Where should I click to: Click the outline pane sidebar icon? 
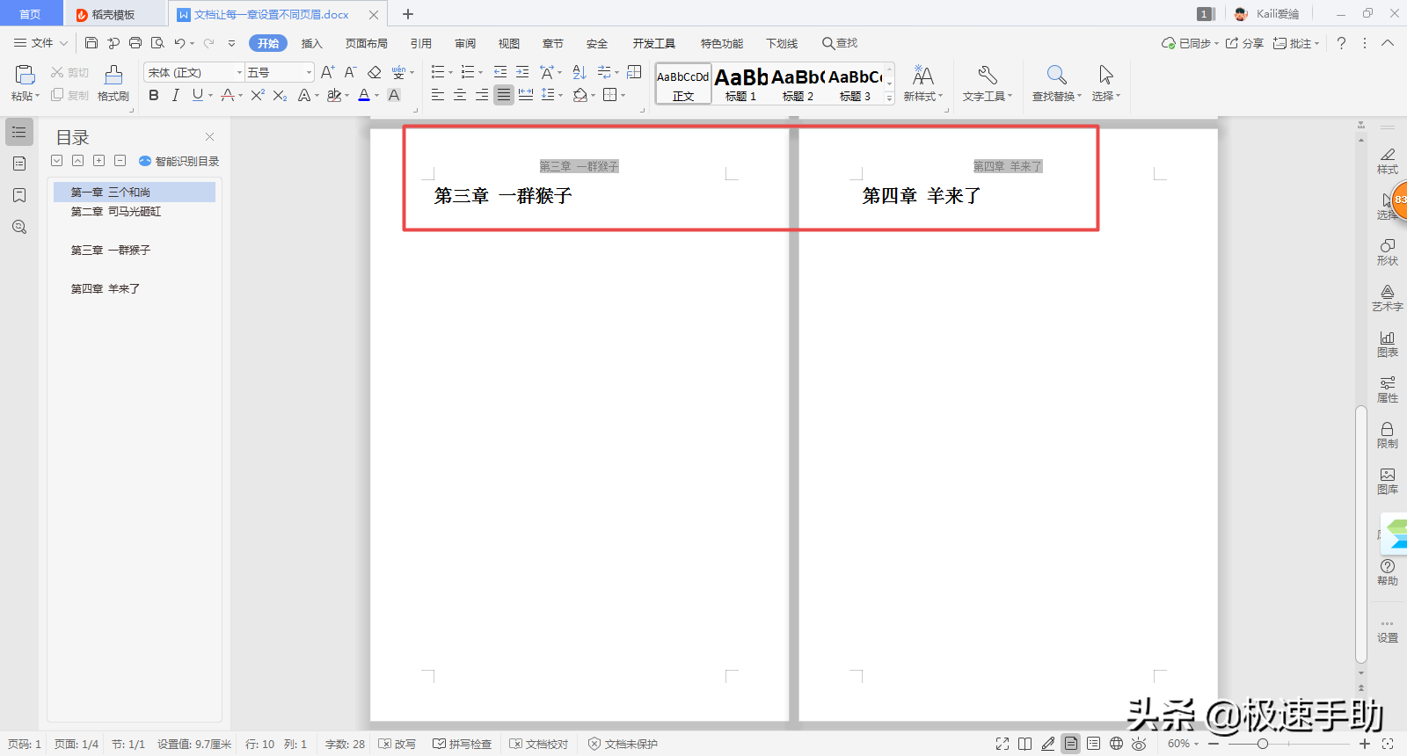point(19,132)
